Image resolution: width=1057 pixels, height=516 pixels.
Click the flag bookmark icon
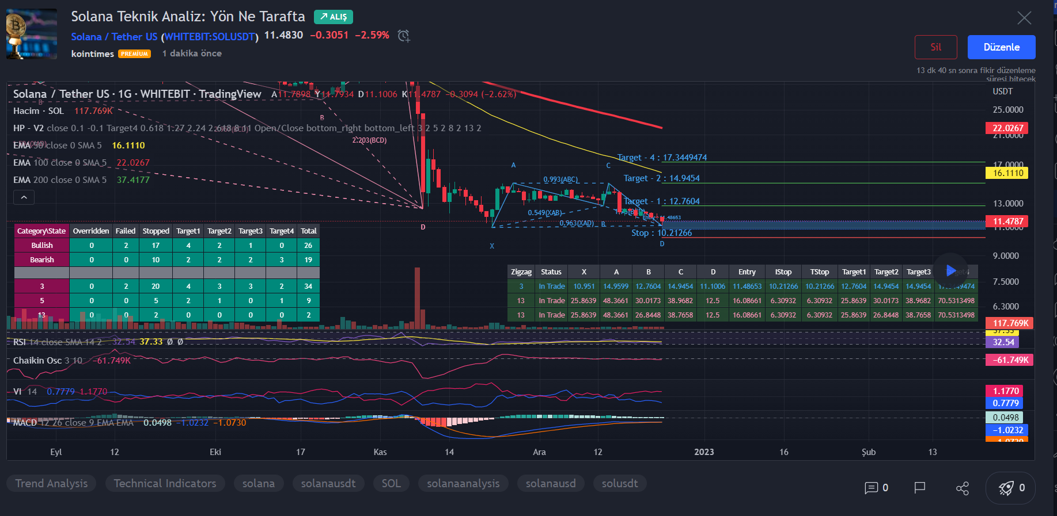coord(920,488)
